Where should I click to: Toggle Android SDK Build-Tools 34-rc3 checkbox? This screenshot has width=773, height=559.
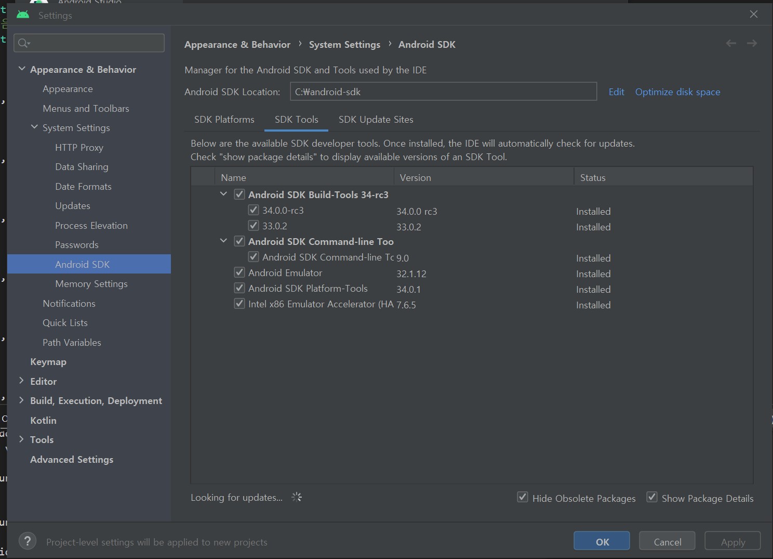pos(239,194)
